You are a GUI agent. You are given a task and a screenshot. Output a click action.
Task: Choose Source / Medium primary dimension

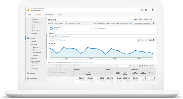point(75,63)
